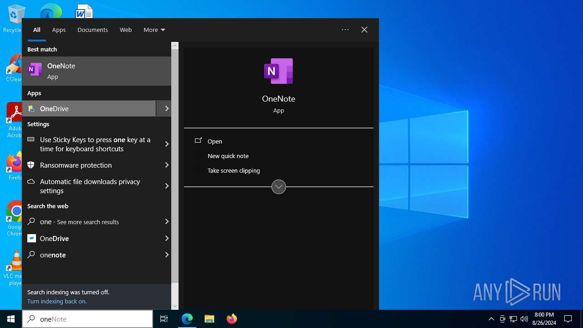This screenshot has width=583, height=328.
Task: Expand the Sticky Keys setting arrow
Action: point(167,144)
